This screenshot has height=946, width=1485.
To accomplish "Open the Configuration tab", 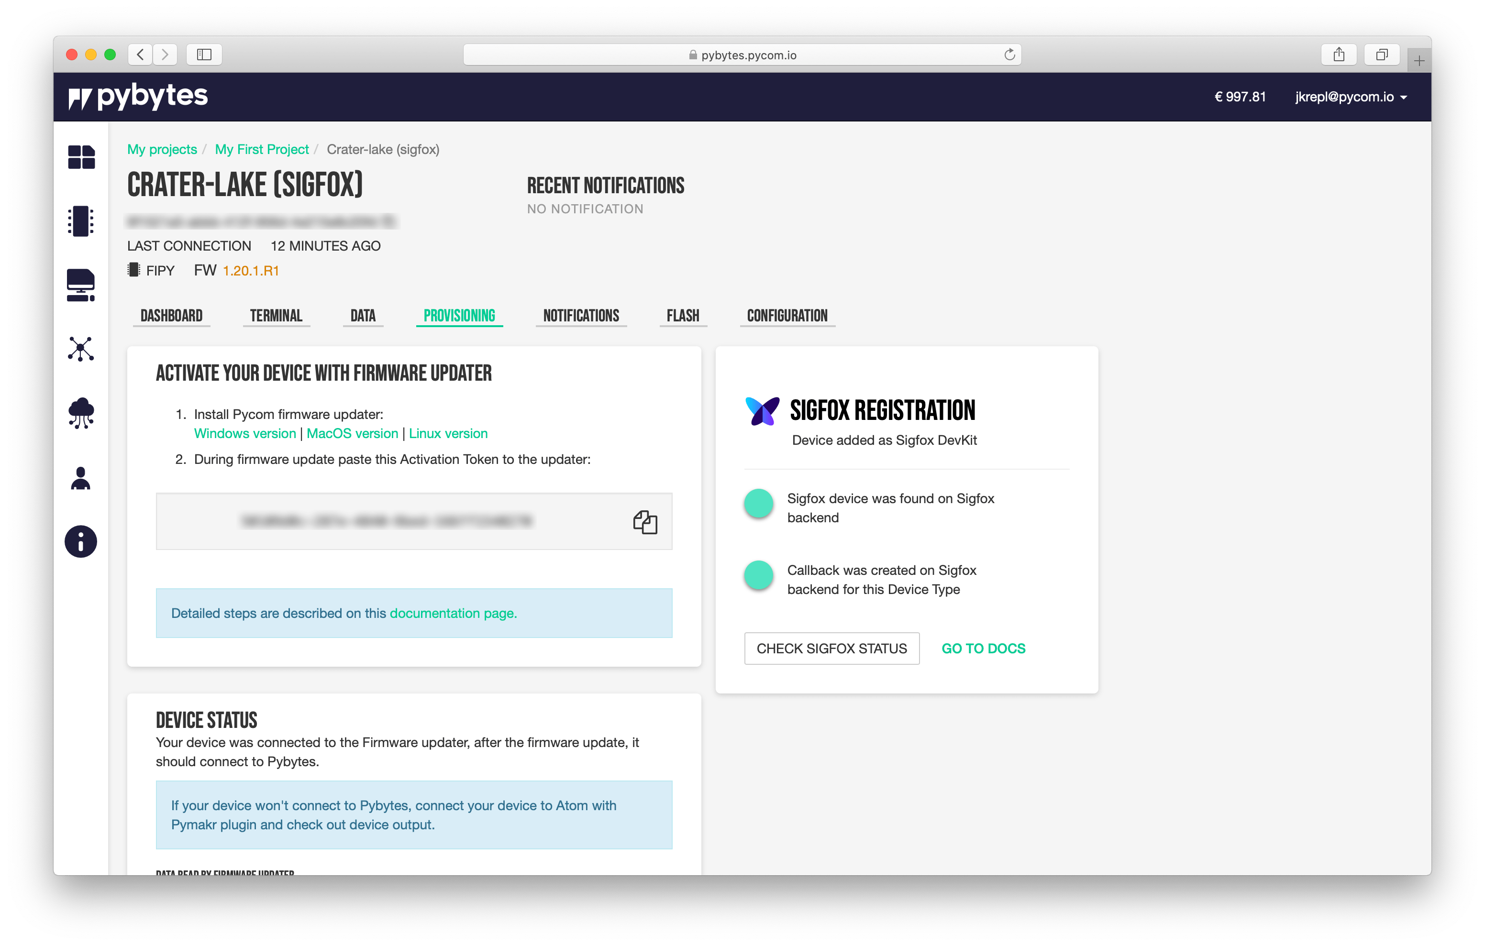I will click(787, 316).
